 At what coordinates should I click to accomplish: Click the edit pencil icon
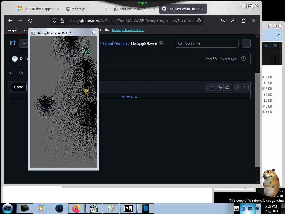237,87
